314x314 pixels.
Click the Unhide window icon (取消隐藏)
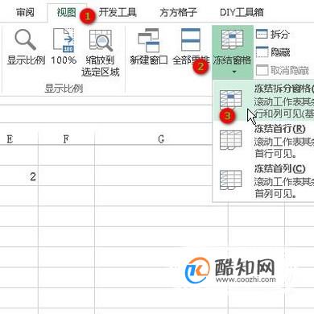click(x=262, y=70)
